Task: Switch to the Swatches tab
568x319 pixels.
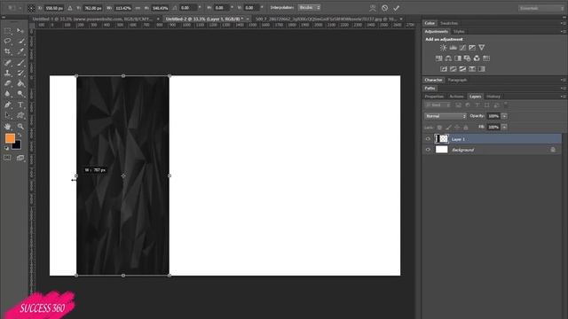Action: (x=449, y=23)
